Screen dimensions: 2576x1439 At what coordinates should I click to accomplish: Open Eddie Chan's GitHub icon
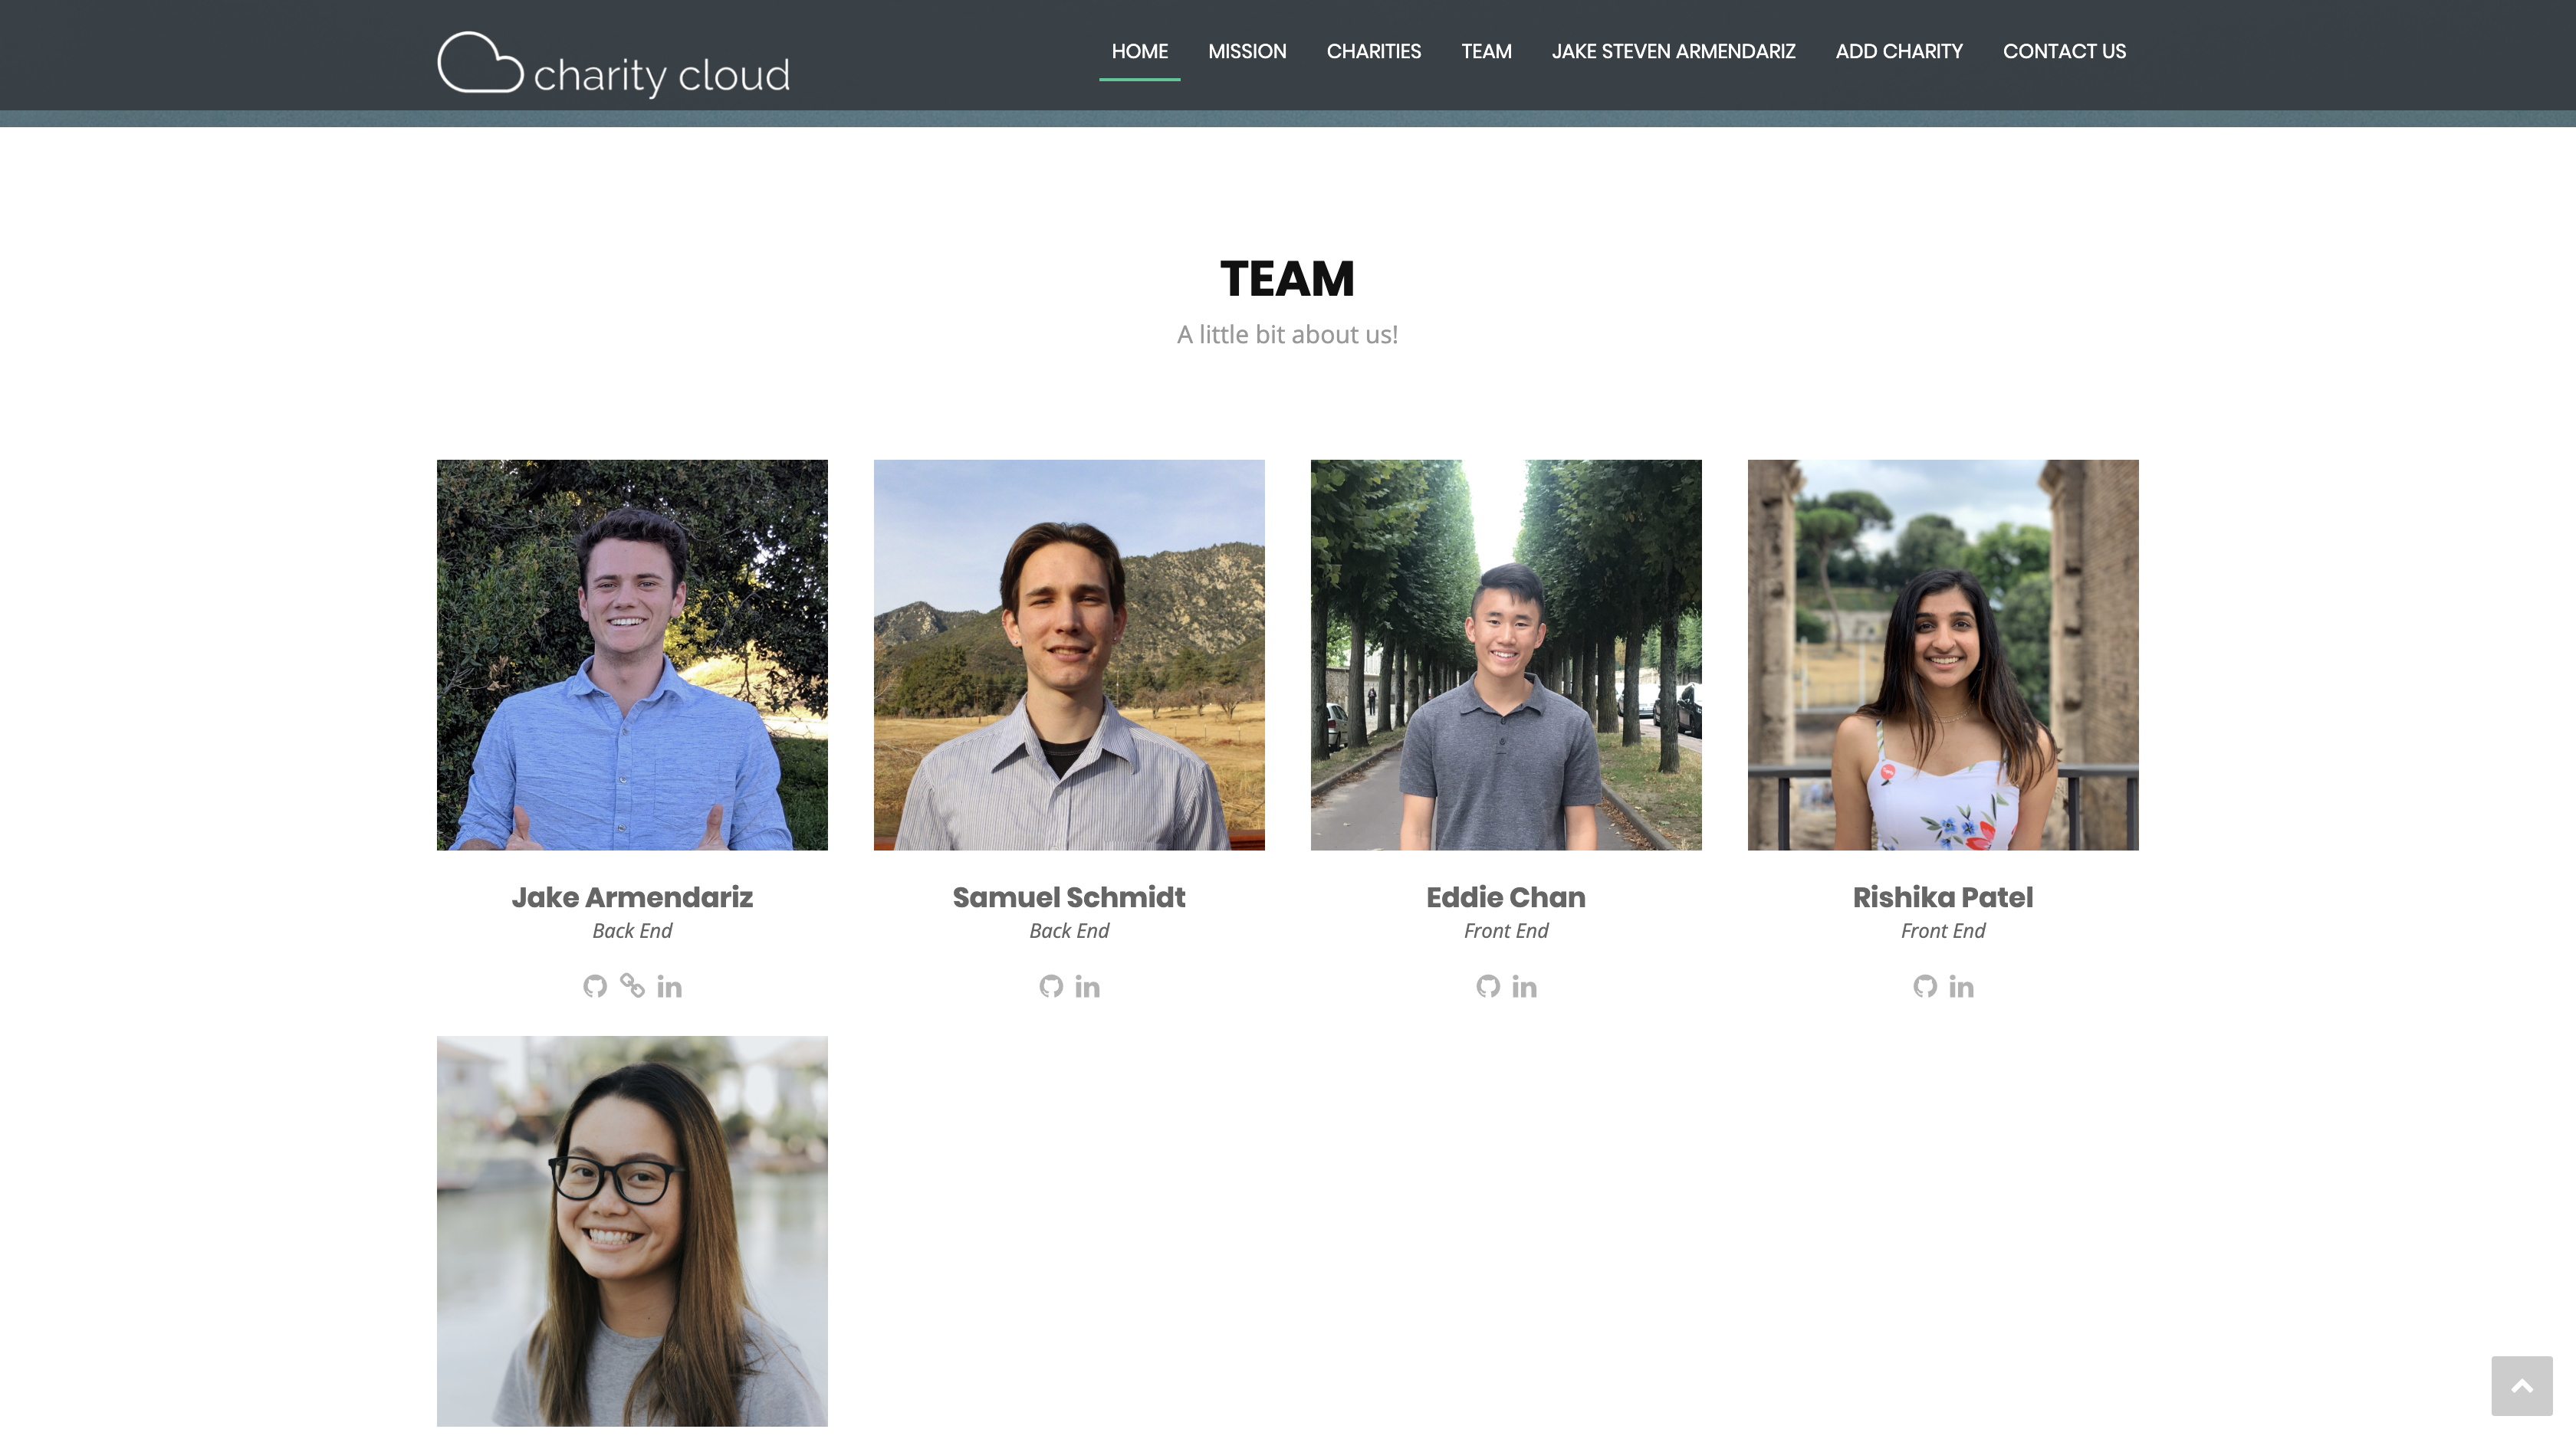coord(1488,986)
